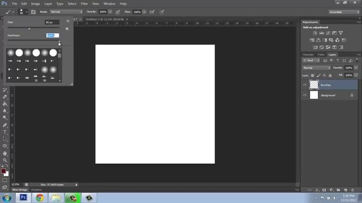
Task: Add a Channel Mixer adjustment
Action: (x=338, y=40)
